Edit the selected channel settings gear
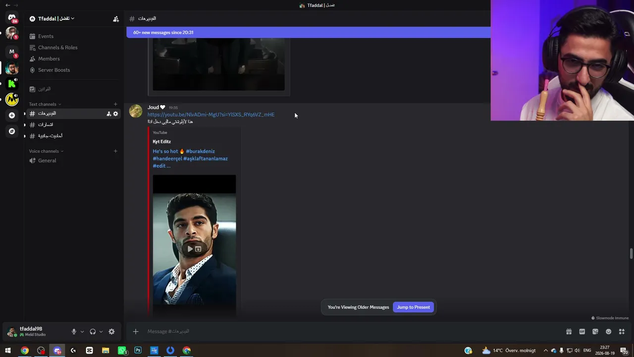The image size is (634, 357). pyautogui.click(x=115, y=114)
